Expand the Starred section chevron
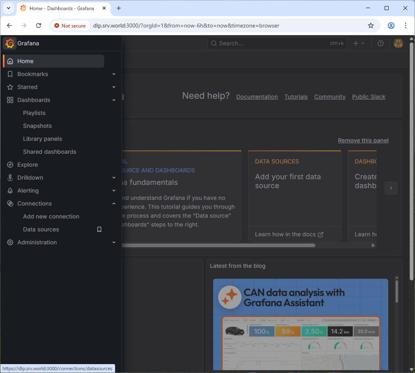The height and width of the screenshot is (373, 415). (114, 87)
